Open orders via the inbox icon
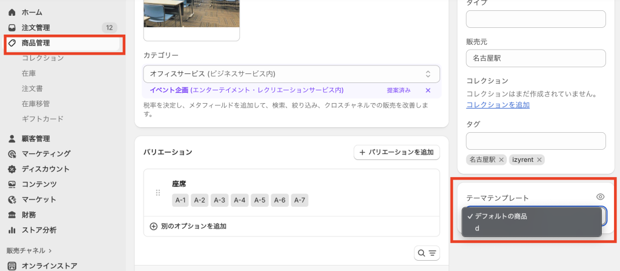 12,27
